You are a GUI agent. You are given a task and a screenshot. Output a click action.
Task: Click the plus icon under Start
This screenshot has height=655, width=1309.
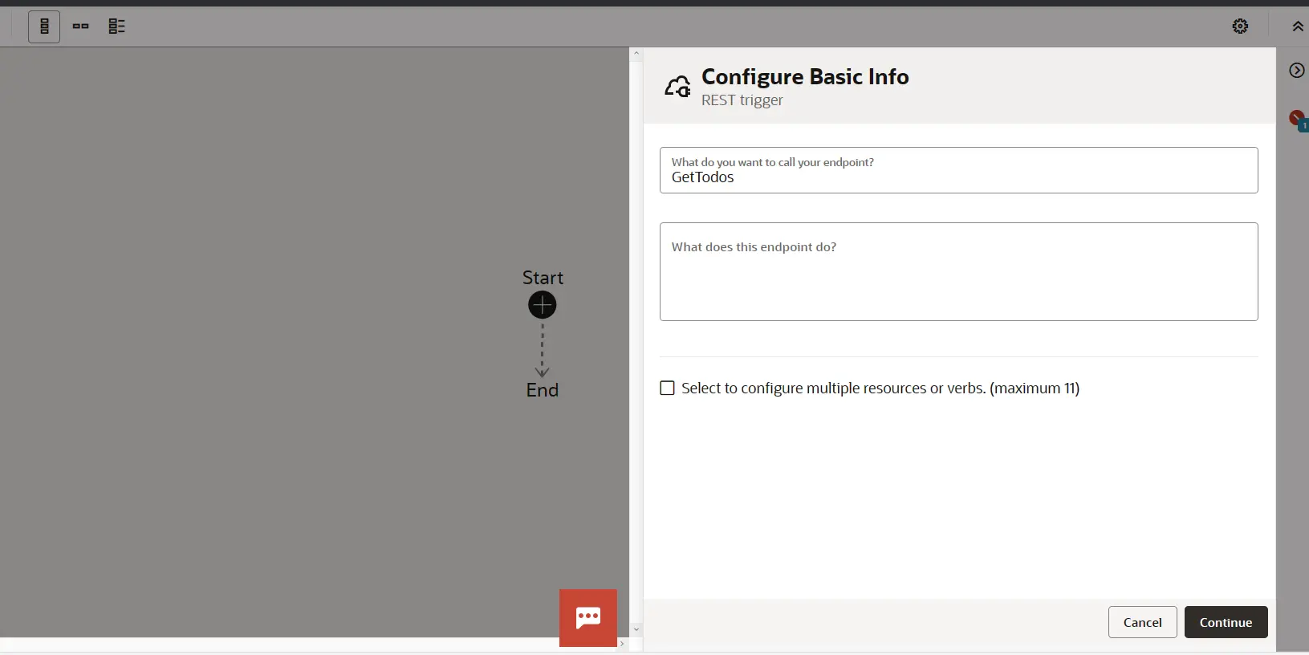coord(543,305)
